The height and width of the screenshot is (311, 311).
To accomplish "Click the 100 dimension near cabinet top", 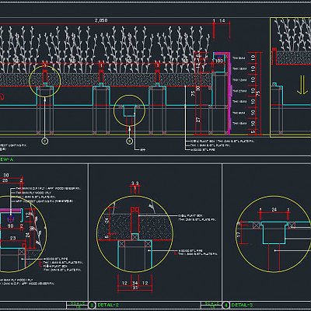I will click(219, 61).
